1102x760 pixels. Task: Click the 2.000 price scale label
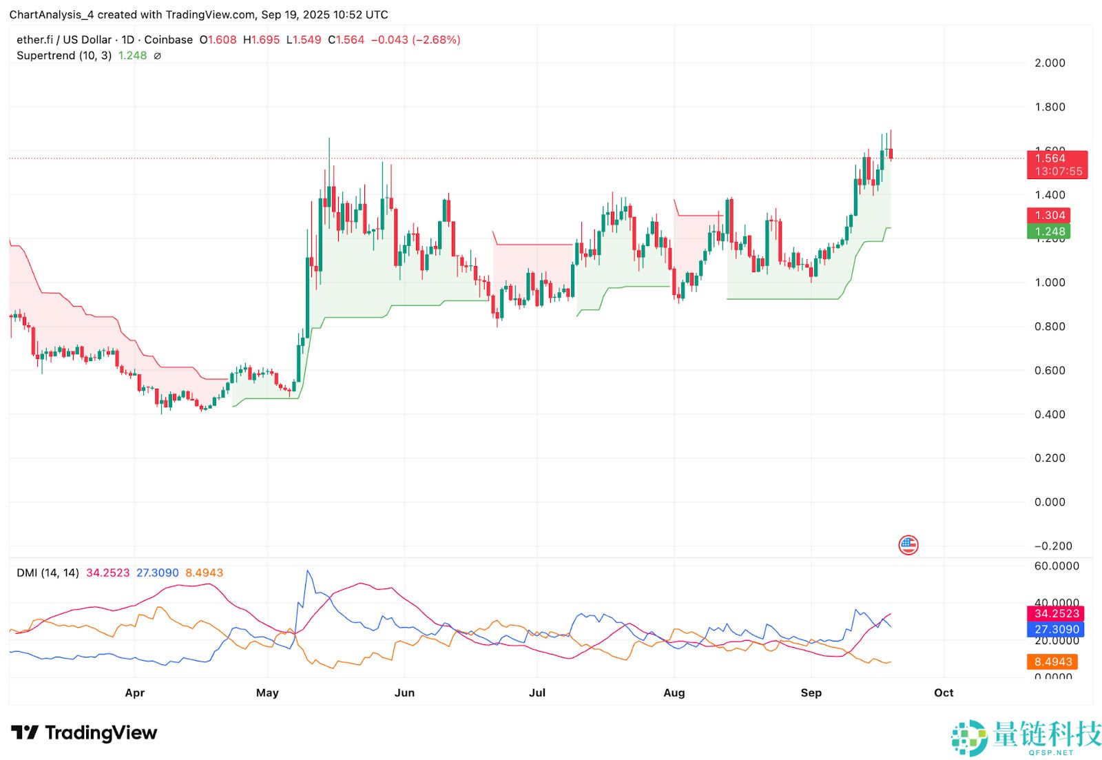click(1050, 63)
